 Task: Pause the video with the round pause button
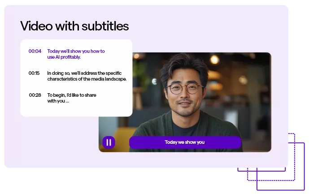[x=109, y=142]
